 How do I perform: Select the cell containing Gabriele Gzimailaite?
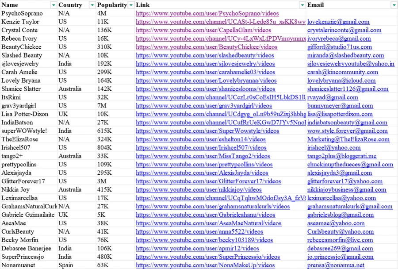29,215
